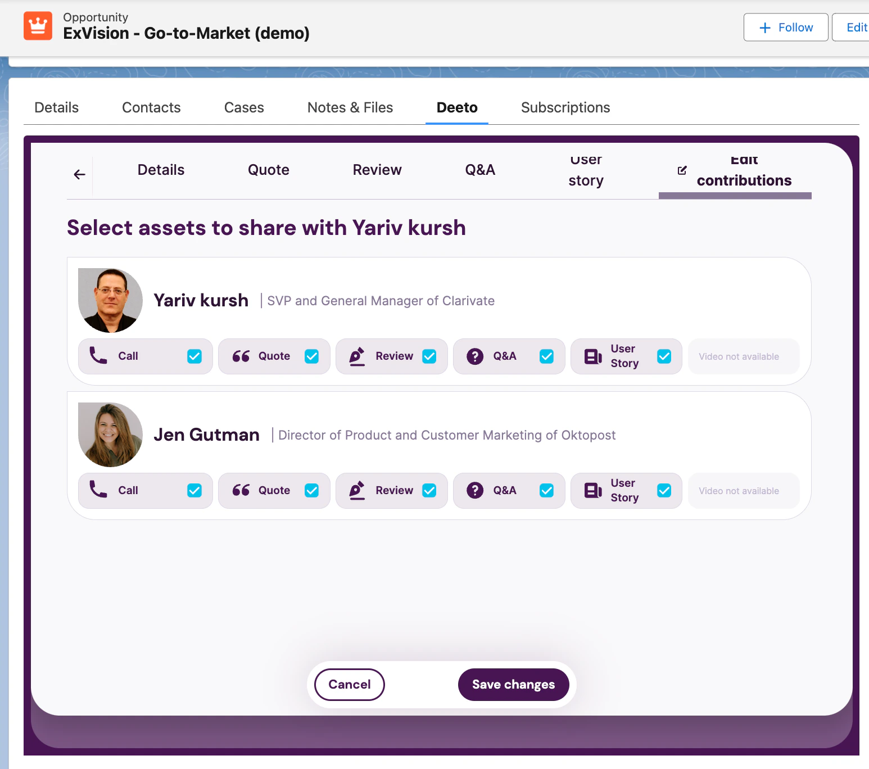
Task: Click the 'ExVision - Go-to-Market (demo)' title
Action: coord(186,33)
